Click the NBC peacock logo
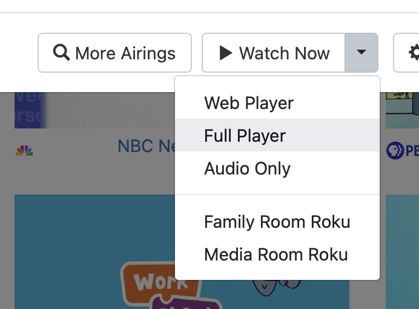419x309 pixels. pyautogui.click(x=24, y=150)
